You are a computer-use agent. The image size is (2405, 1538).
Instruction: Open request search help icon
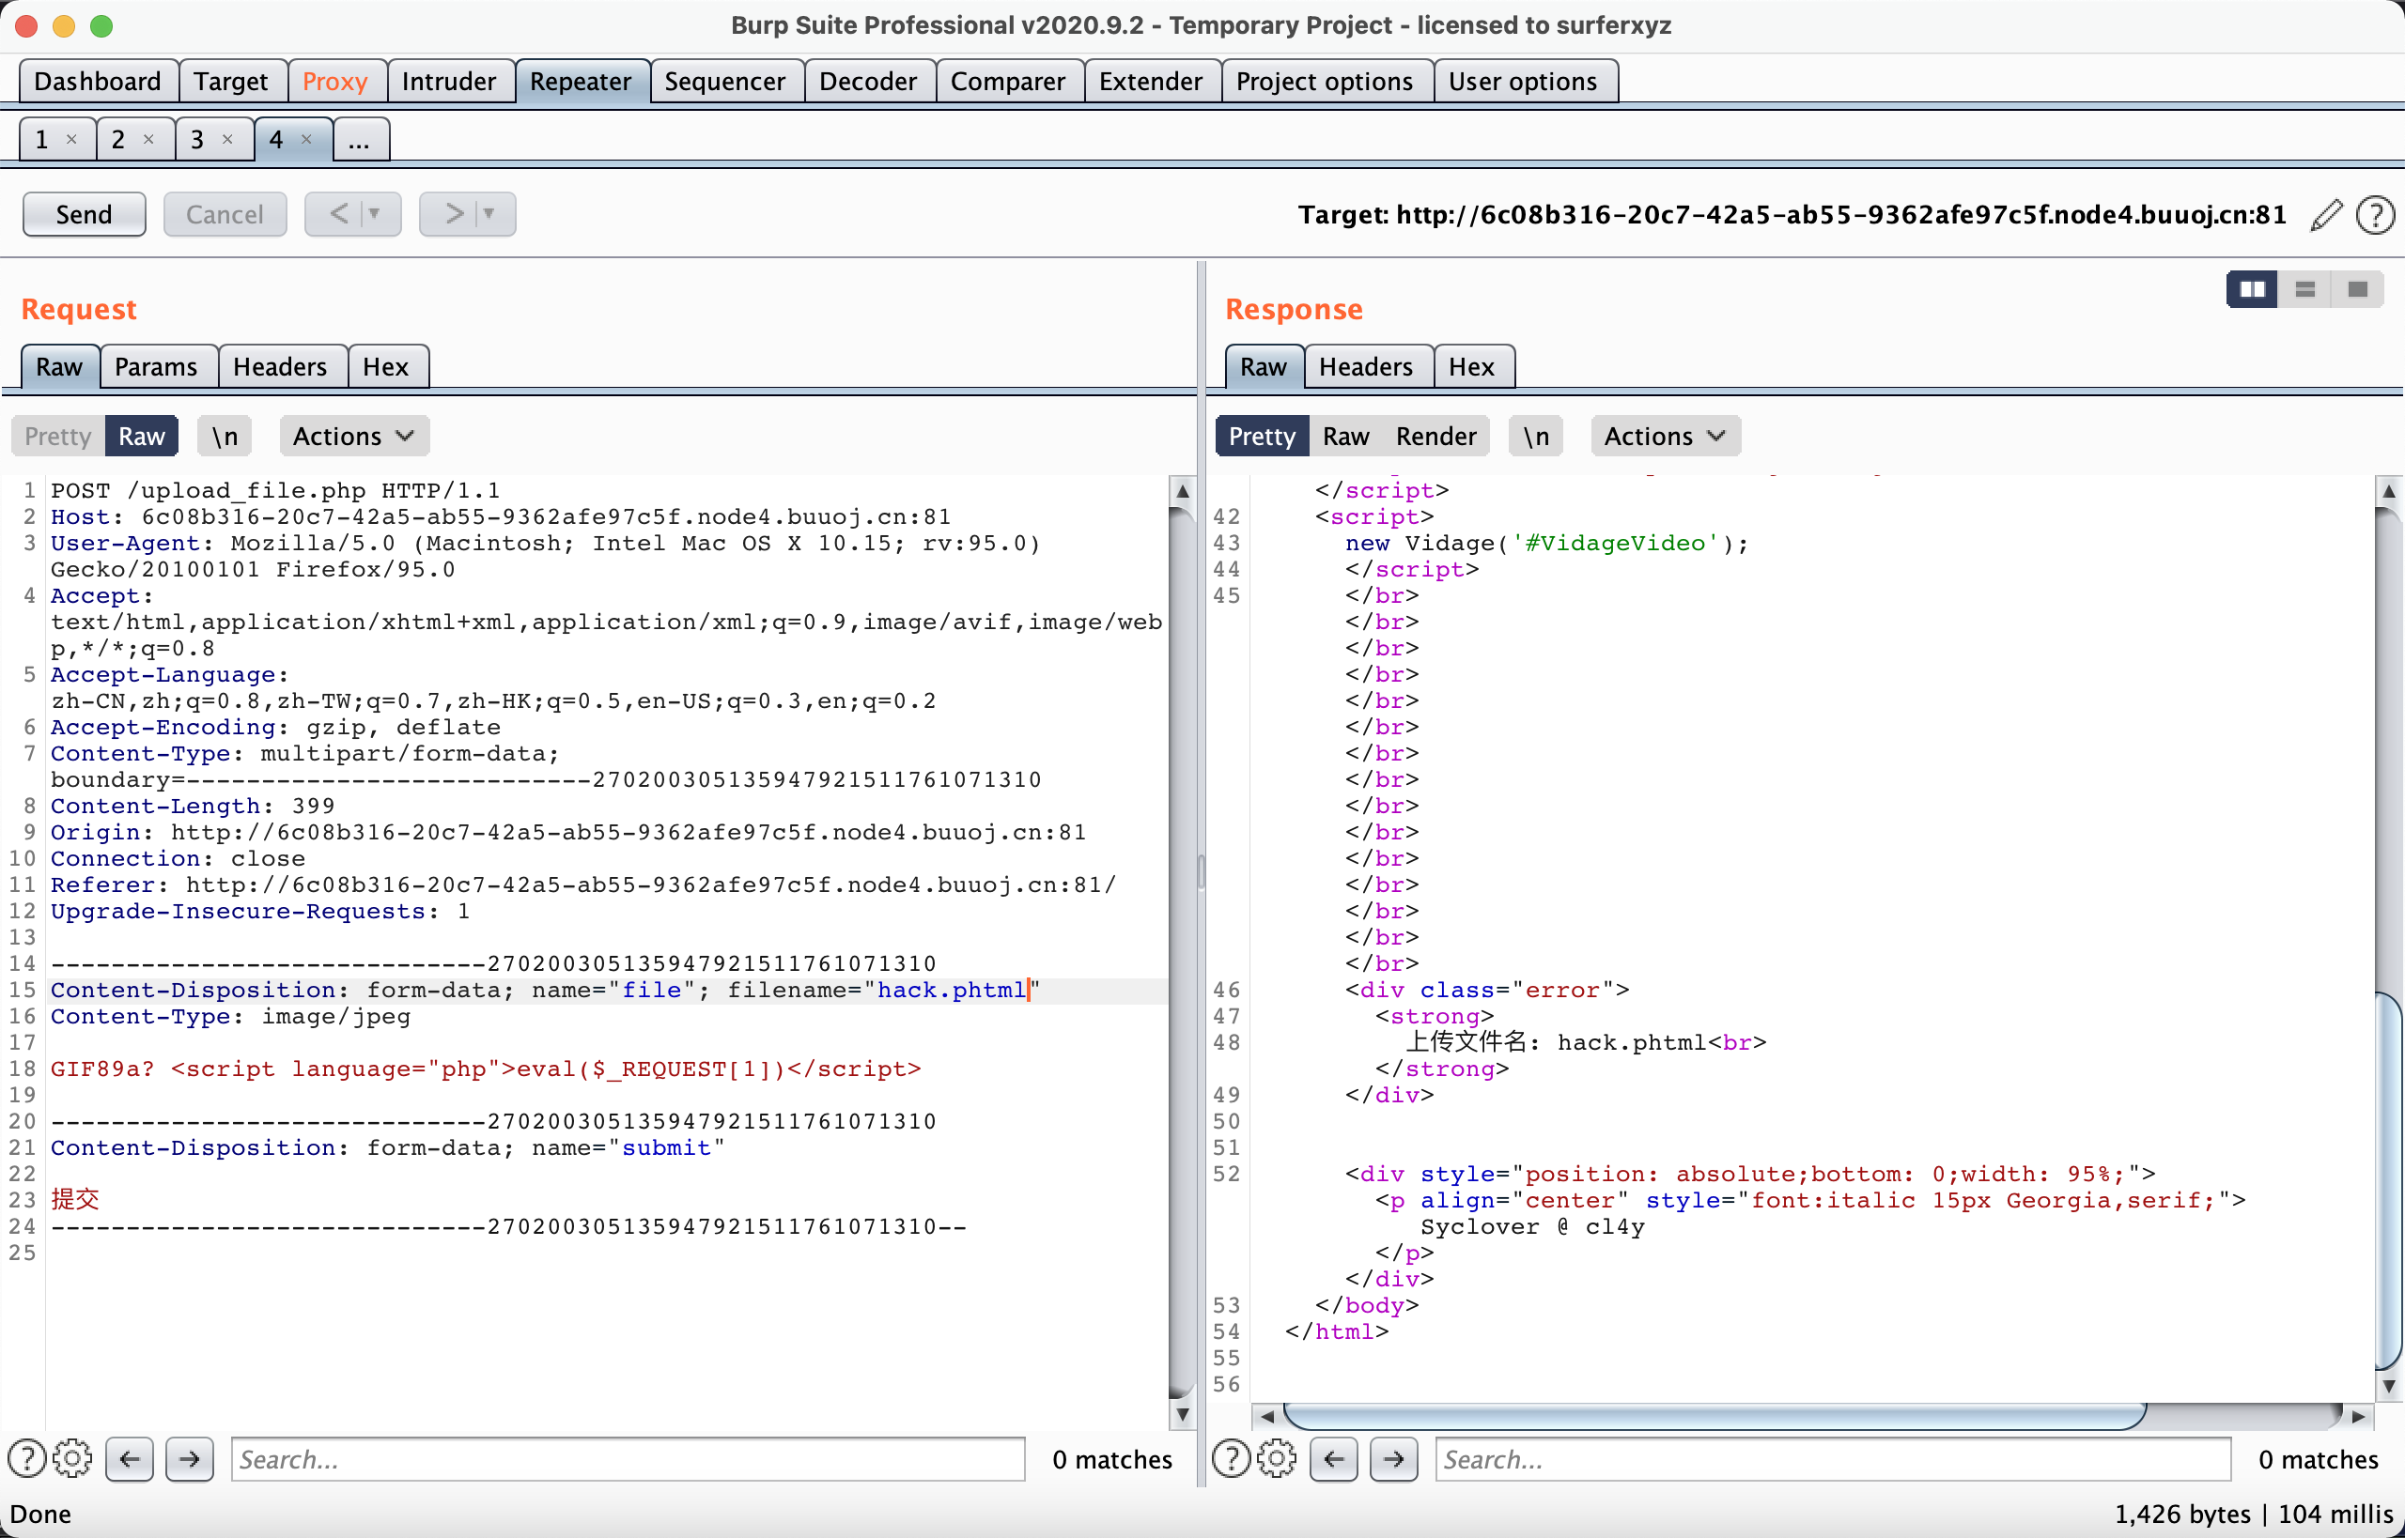pos(27,1459)
